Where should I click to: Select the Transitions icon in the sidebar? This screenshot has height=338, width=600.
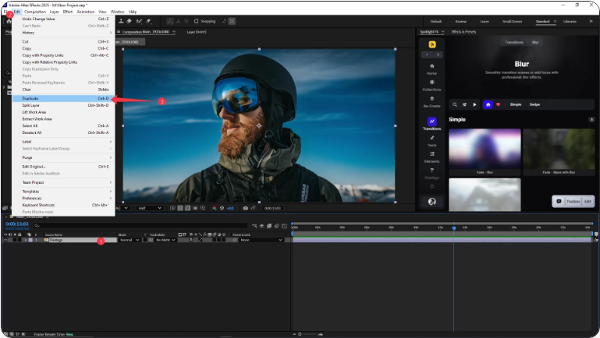coord(431,122)
